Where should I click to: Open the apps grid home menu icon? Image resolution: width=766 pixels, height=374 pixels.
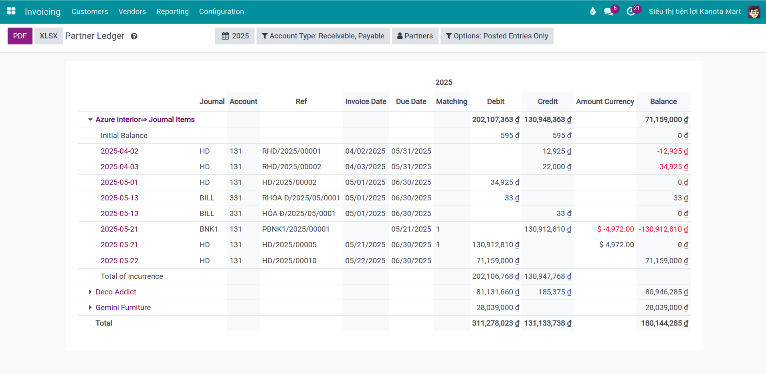tap(11, 11)
